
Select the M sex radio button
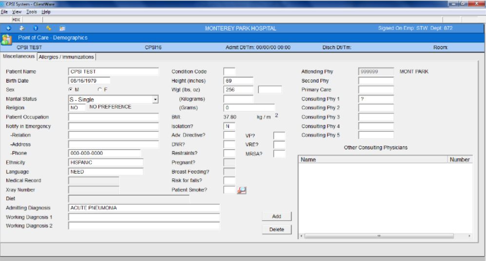(x=71, y=90)
